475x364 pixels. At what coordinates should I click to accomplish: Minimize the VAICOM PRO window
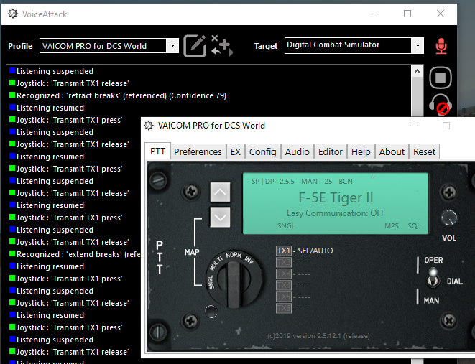(413, 126)
